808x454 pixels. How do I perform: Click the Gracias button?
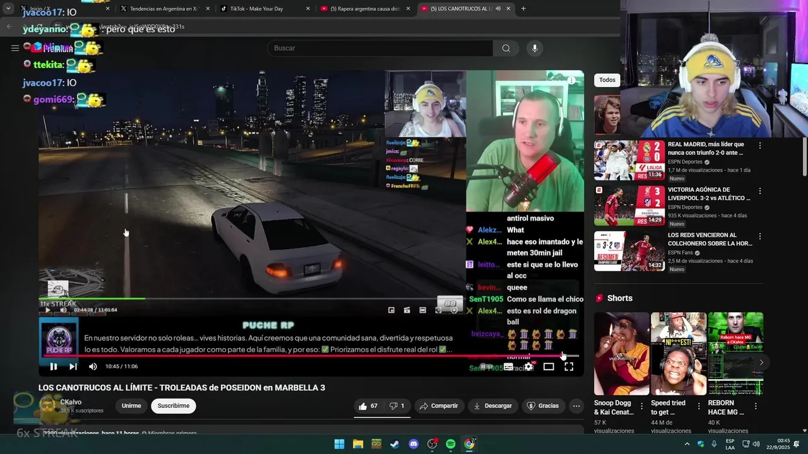[543, 406]
